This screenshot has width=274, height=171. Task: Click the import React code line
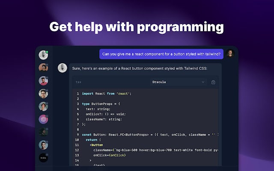point(107,94)
